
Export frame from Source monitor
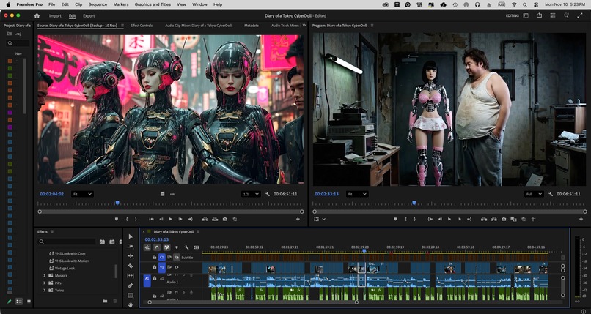[x=225, y=219]
